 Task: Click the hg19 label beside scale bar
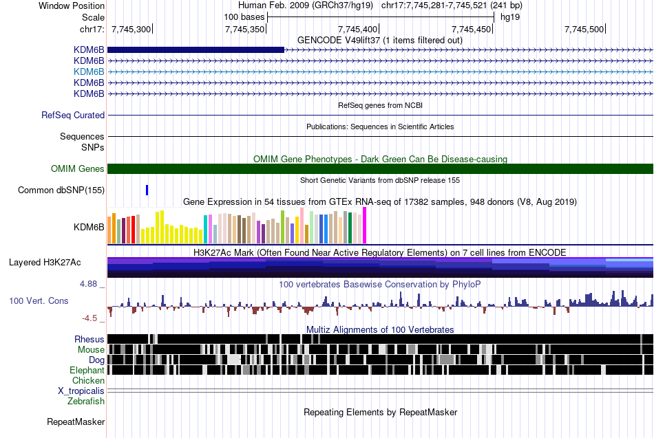[510, 17]
